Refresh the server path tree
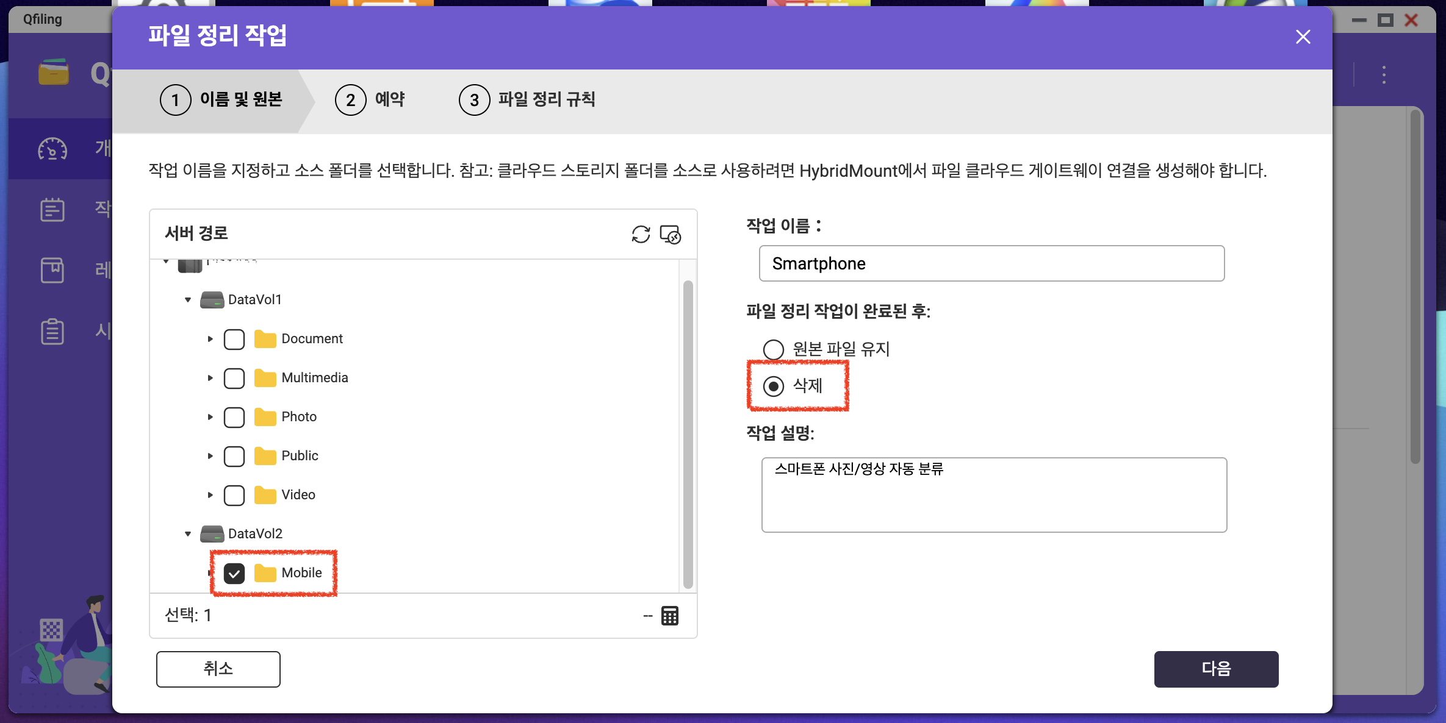The image size is (1446, 723). coord(641,234)
